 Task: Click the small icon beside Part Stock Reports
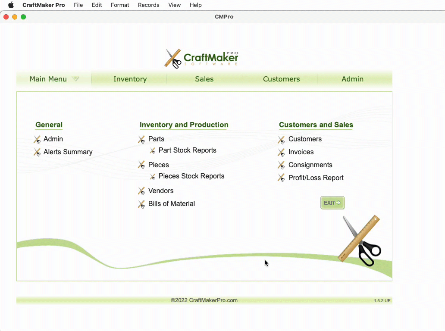click(153, 150)
